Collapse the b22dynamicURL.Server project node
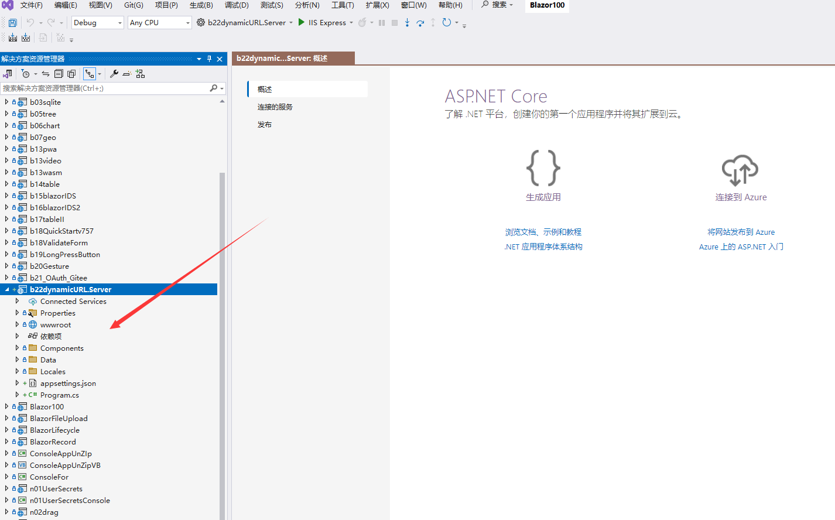The height and width of the screenshot is (520, 835). click(x=7, y=289)
